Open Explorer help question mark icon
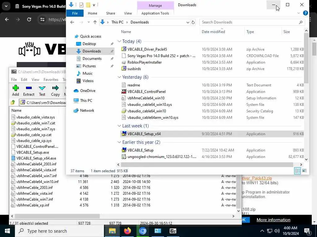The width and height of the screenshot is (317, 237). click(305, 13)
